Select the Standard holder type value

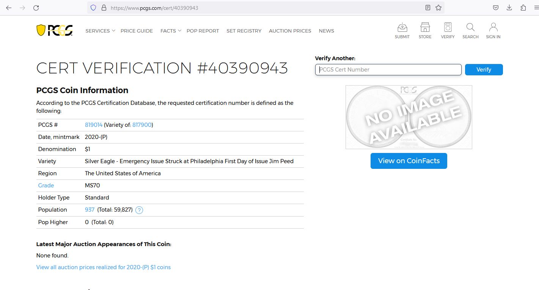click(97, 198)
